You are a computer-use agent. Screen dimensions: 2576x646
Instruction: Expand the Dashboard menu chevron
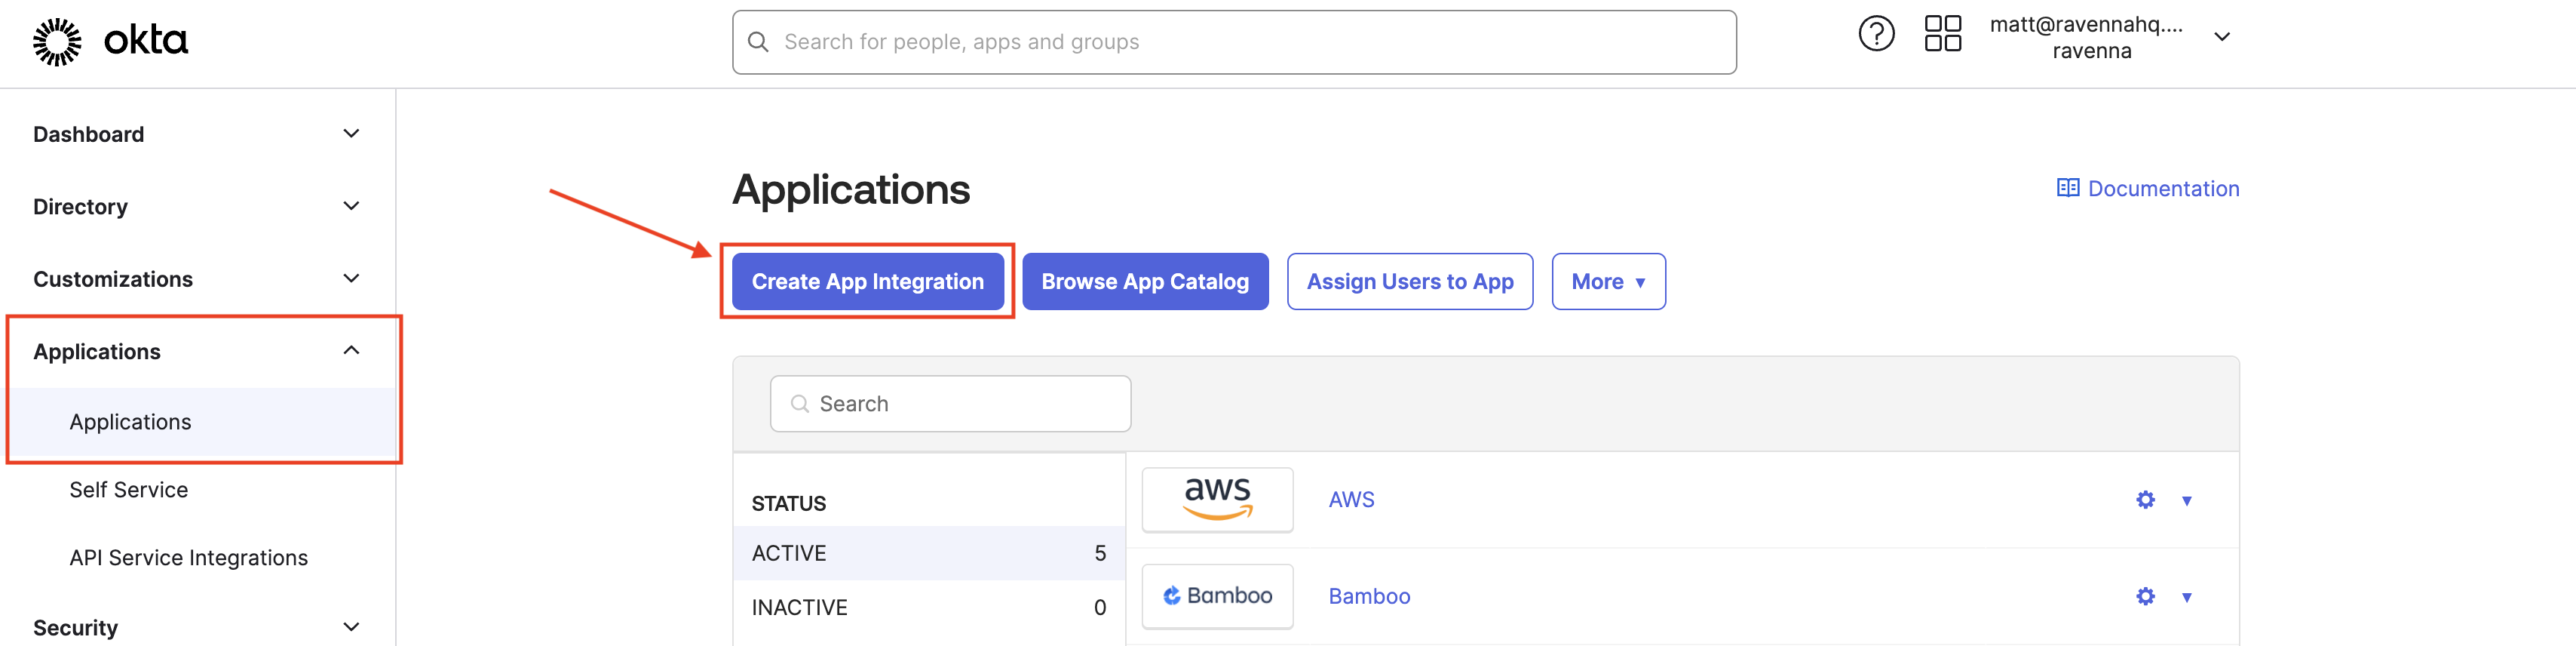point(351,134)
